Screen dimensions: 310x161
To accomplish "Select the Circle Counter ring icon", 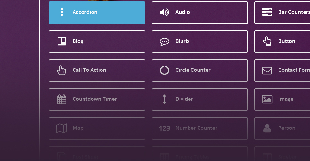I will pyautogui.click(x=164, y=70).
